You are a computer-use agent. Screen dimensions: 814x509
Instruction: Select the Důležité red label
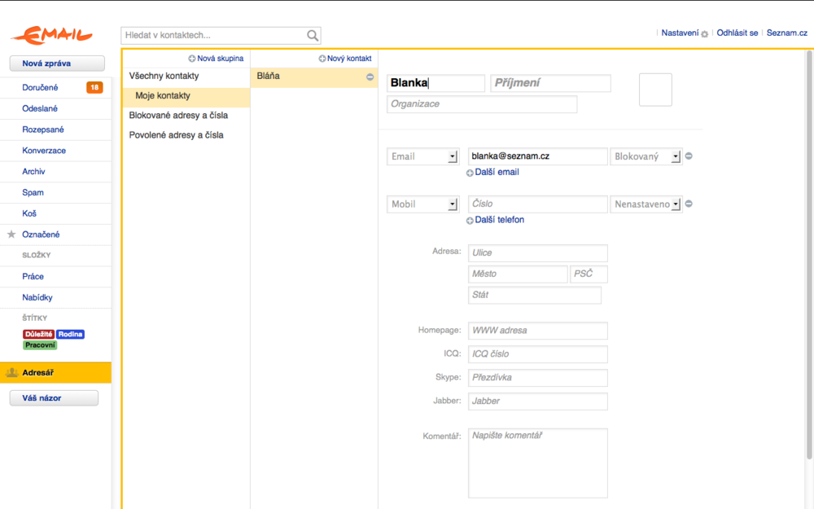point(38,334)
